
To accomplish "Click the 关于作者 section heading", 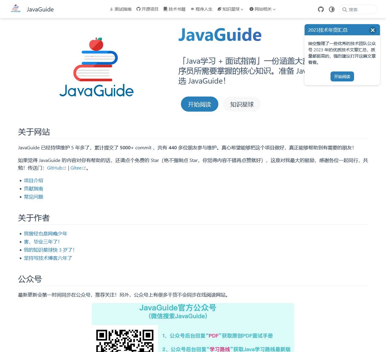I will [34, 218].
